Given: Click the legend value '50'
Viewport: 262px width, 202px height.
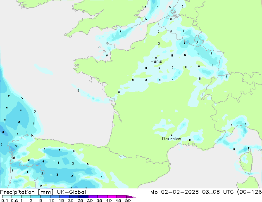Looking at the screenshot, I should click(128, 200).
